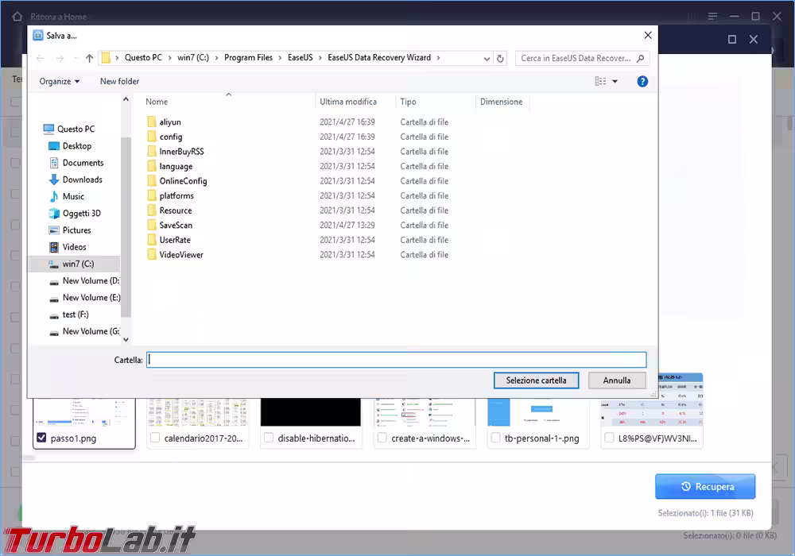Screen dimensions: 795x556
Task: Click the Annulla button
Action: click(x=617, y=380)
